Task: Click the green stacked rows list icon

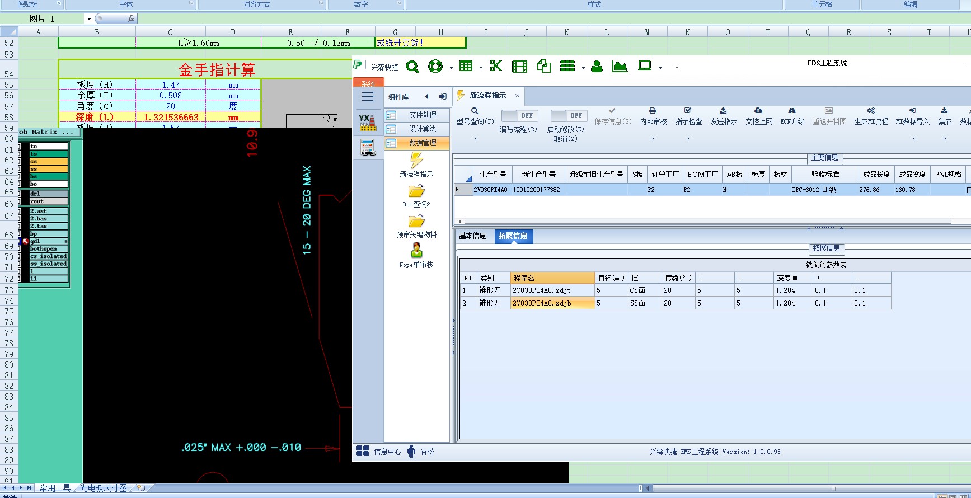Action: (x=567, y=67)
